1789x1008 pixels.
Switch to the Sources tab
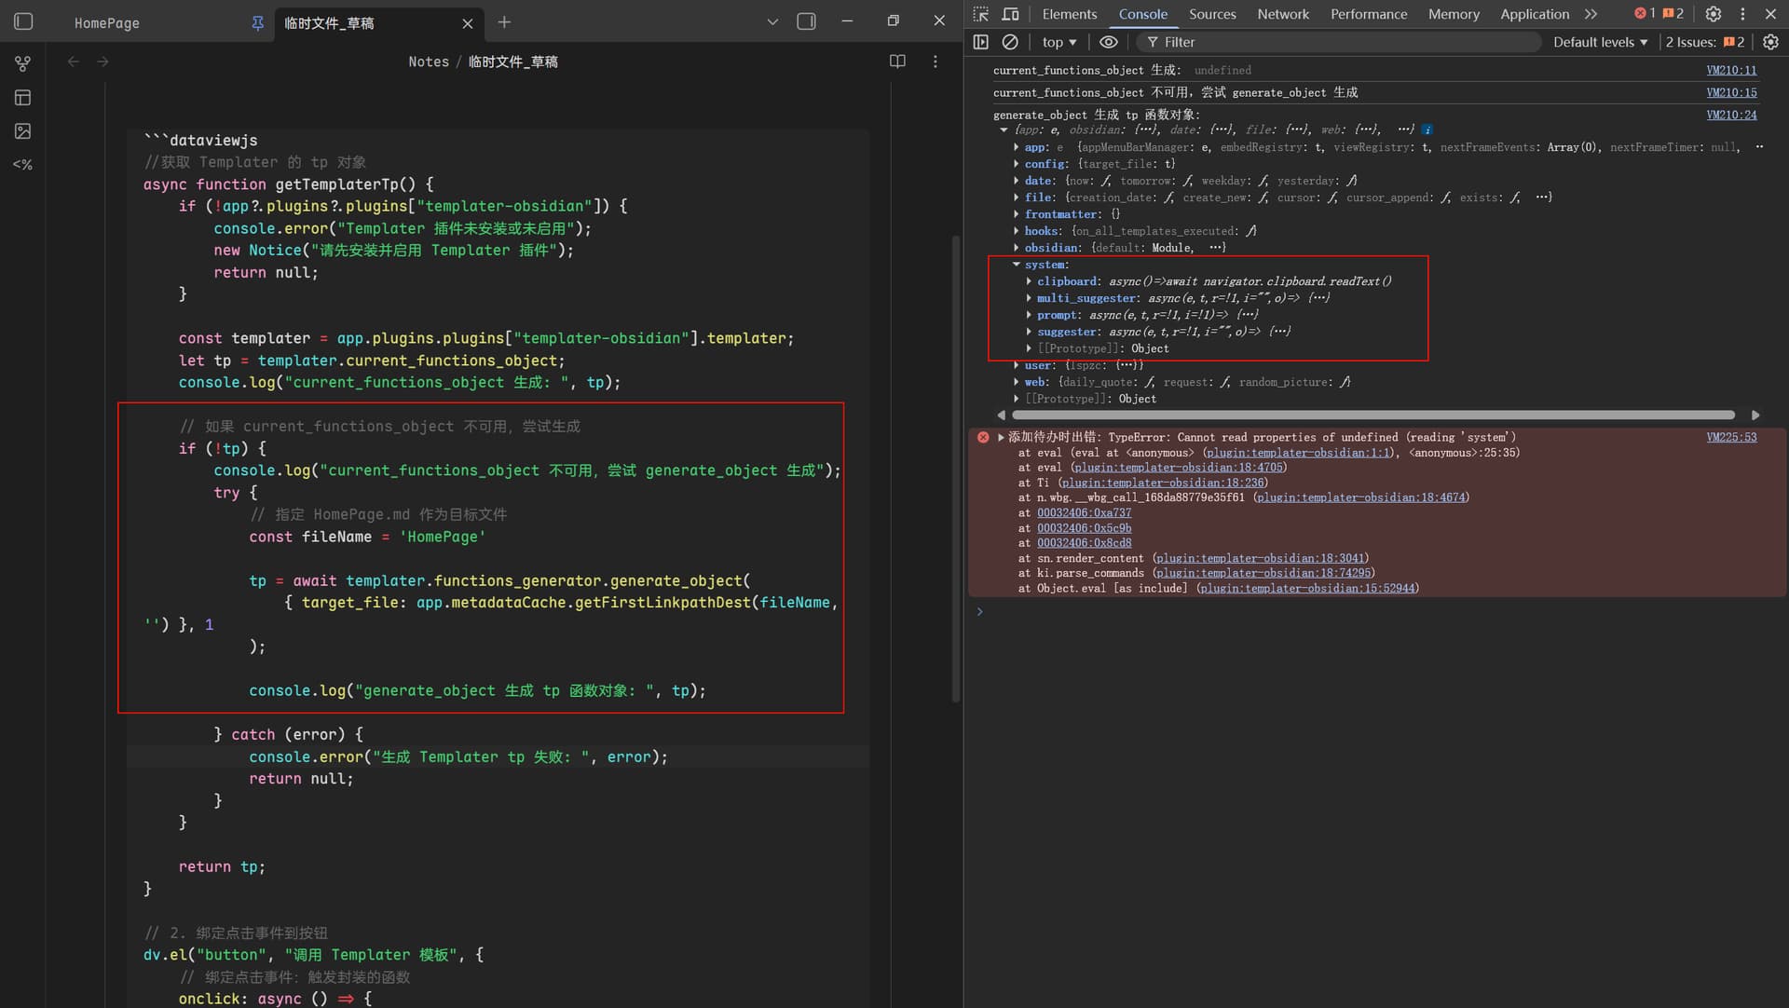1212,14
